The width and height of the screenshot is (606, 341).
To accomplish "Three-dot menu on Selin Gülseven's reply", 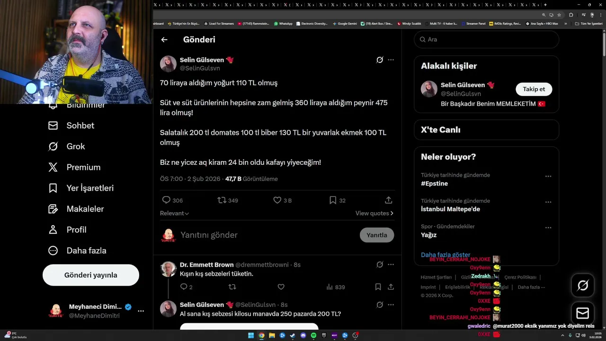I will [x=391, y=305].
